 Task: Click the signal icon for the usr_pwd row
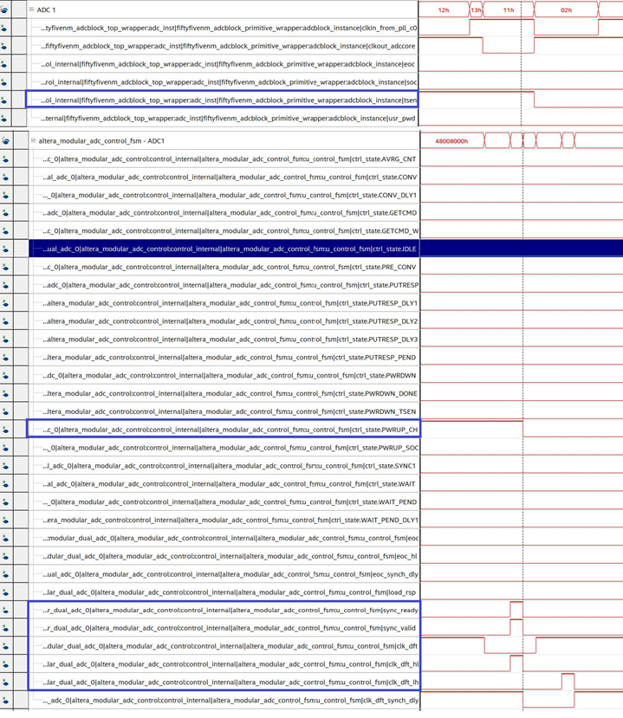(4, 118)
